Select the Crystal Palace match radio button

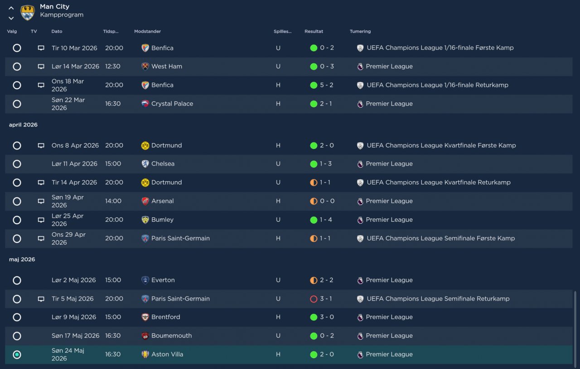pyautogui.click(x=17, y=104)
